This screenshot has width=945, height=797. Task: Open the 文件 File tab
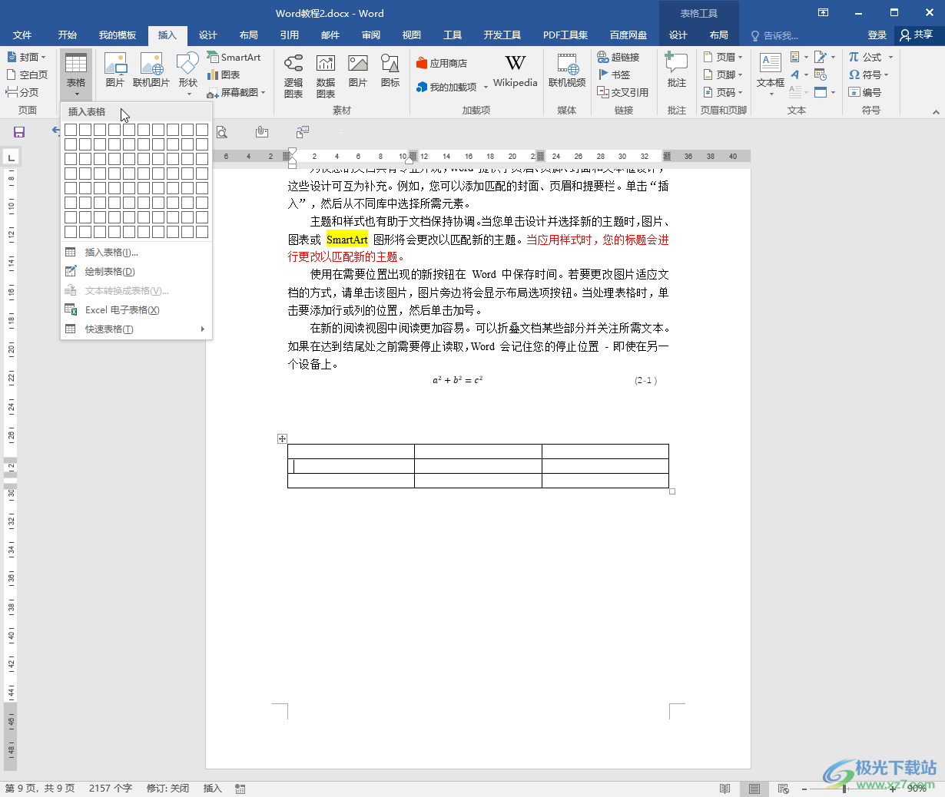22,35
